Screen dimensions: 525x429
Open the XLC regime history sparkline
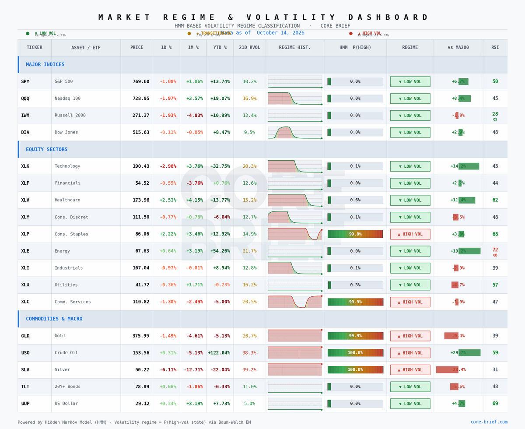pyautogui.click(x=295, y=302)
